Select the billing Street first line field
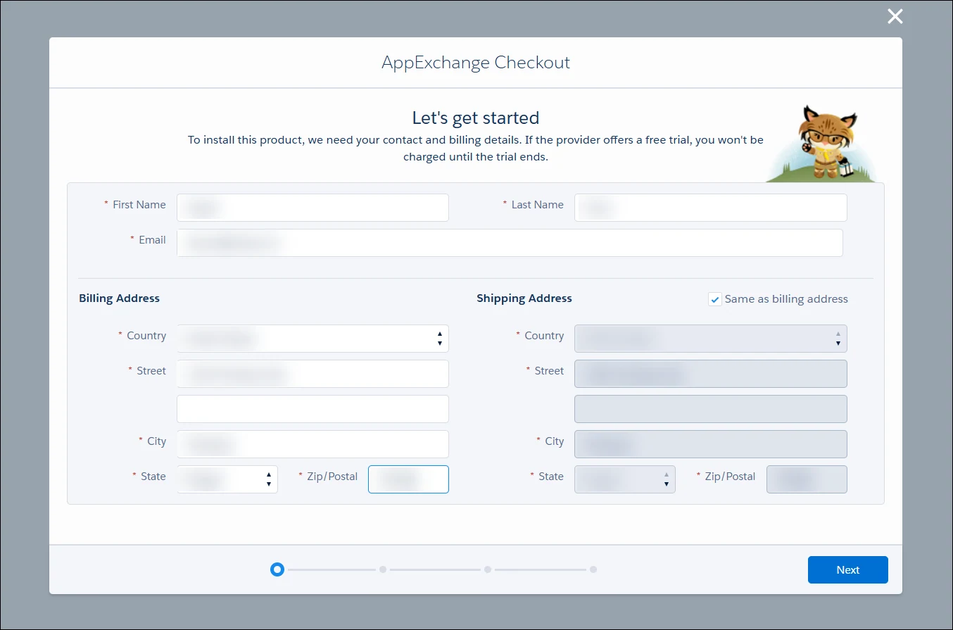 pos(313,374)
